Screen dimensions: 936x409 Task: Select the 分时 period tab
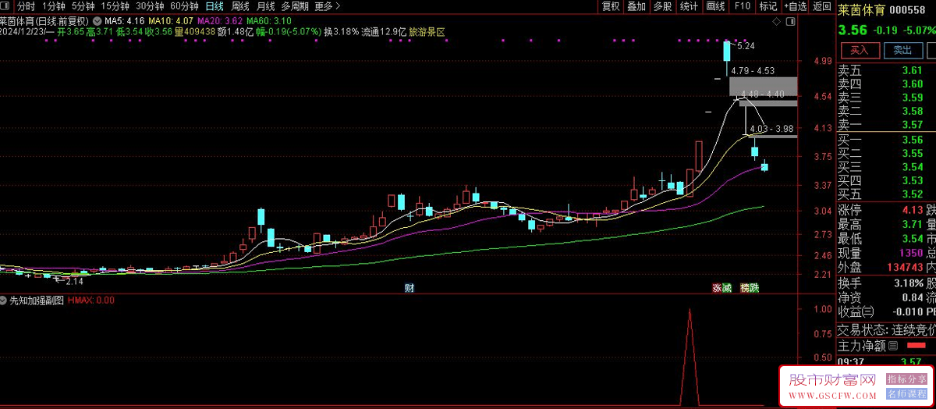[26, 6]
